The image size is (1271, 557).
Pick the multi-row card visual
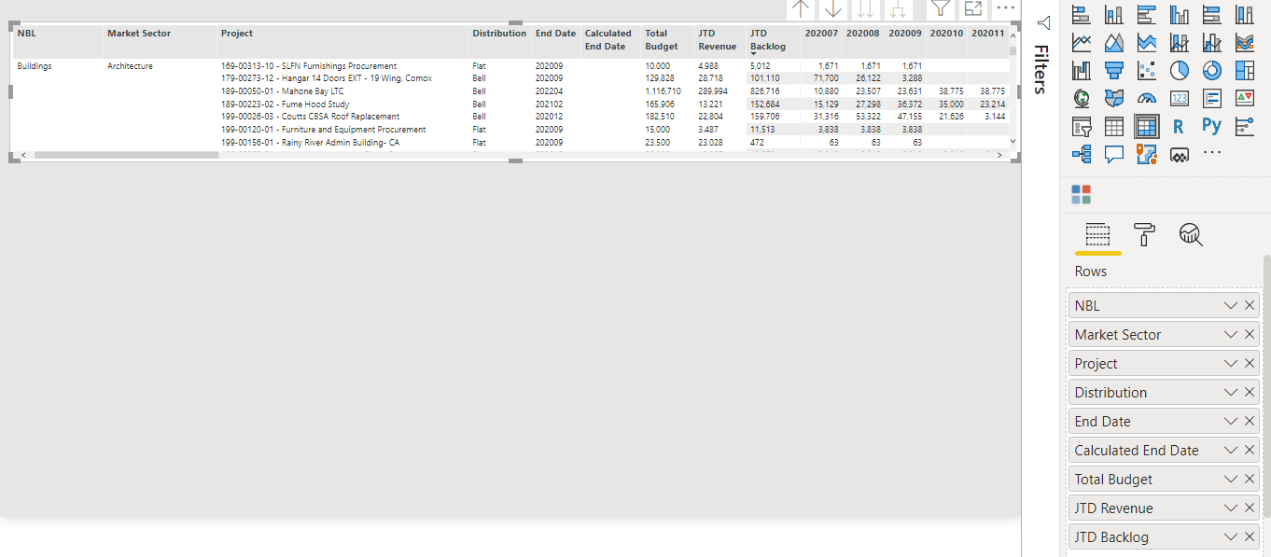[x=1212, y=98]
